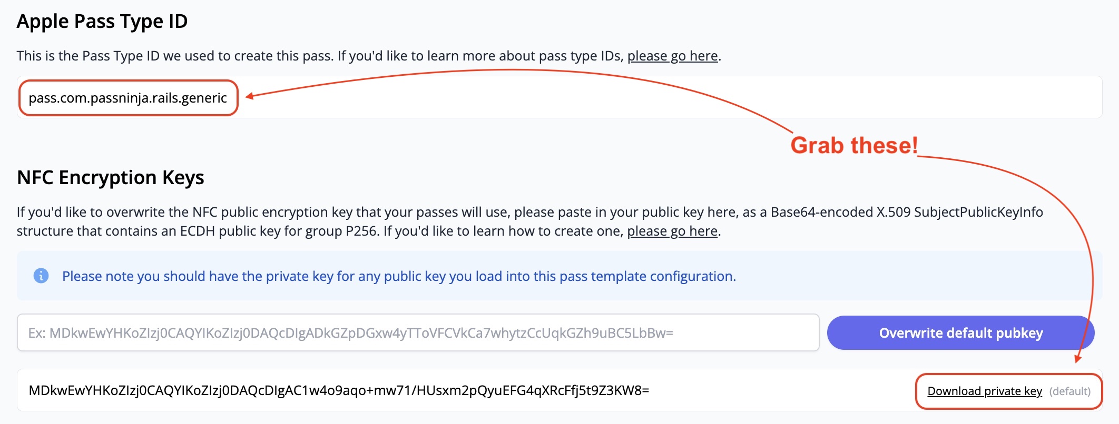Click the NFC Encryption Keys heading

point(110,178)
